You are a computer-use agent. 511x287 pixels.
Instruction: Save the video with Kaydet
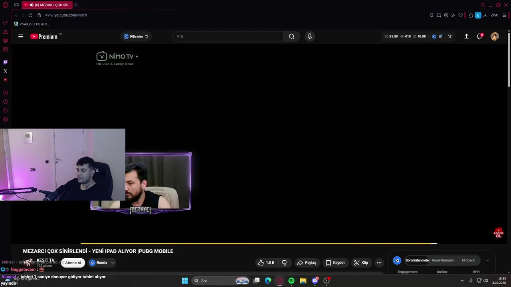click(335, 263)
